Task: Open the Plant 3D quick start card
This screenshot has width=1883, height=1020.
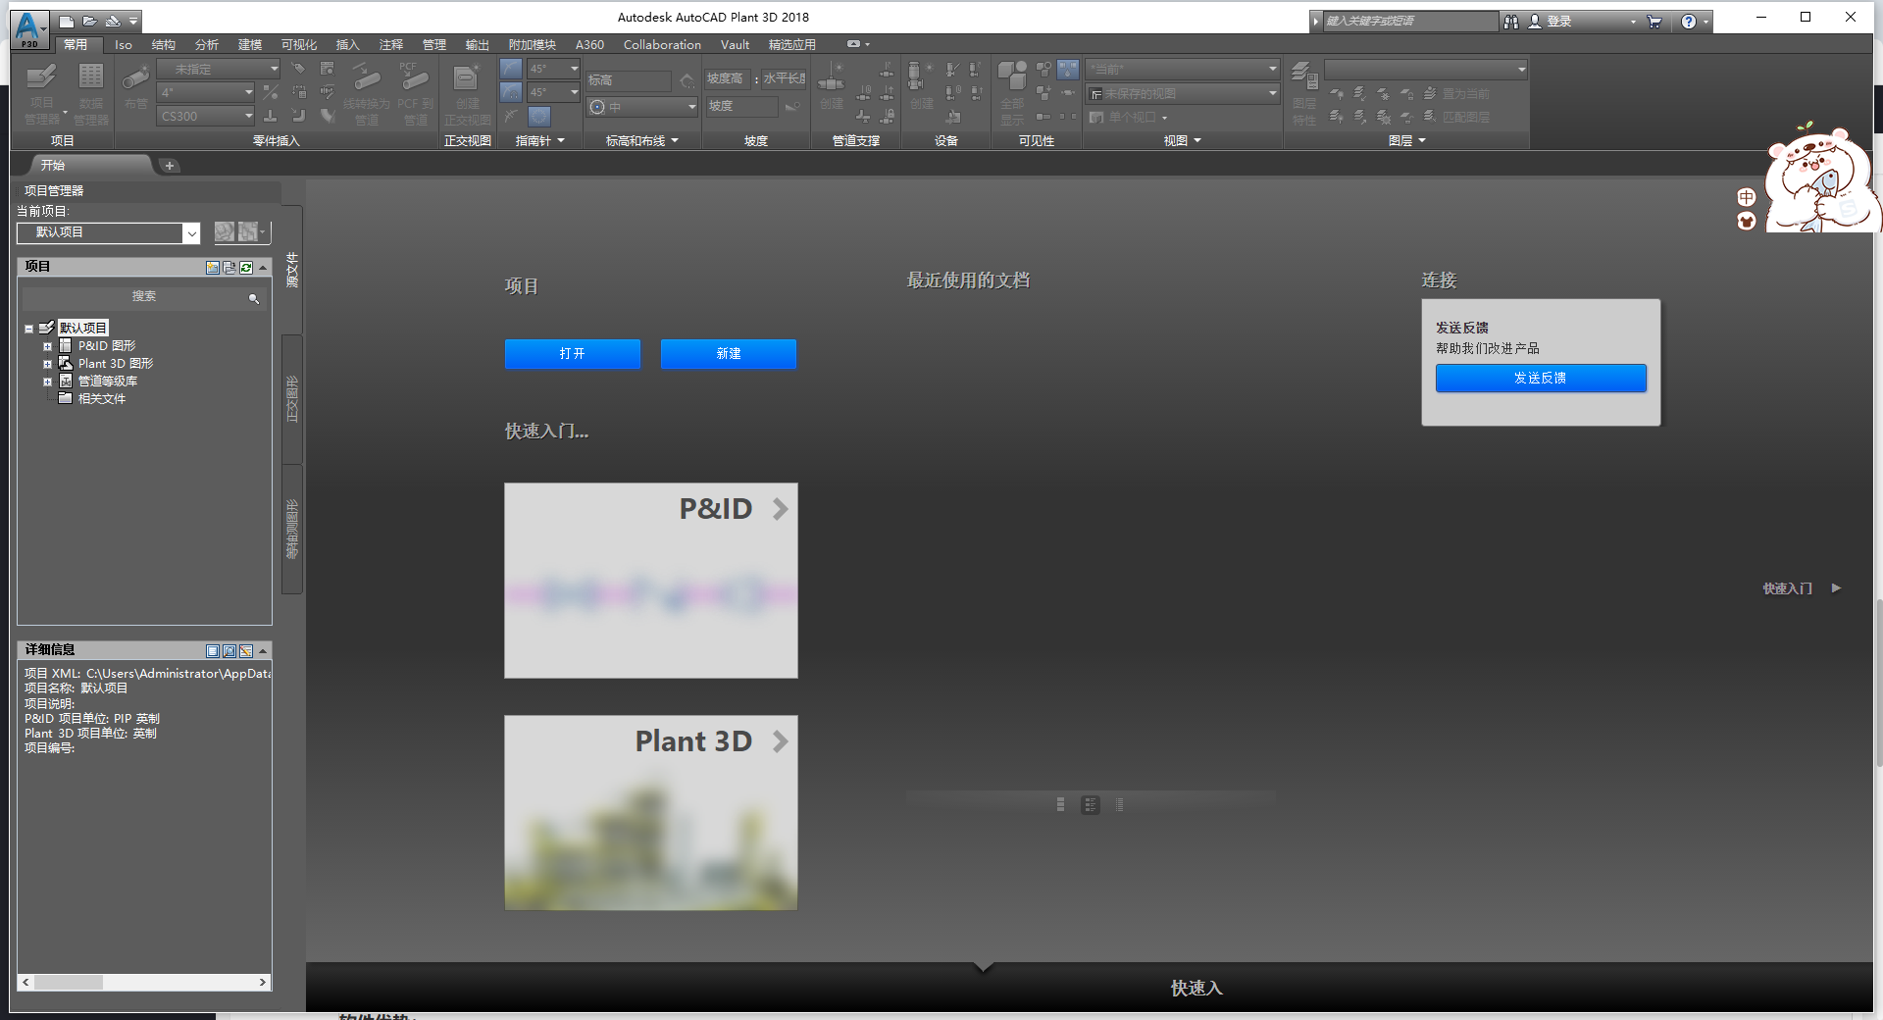Action: (650, 812)
